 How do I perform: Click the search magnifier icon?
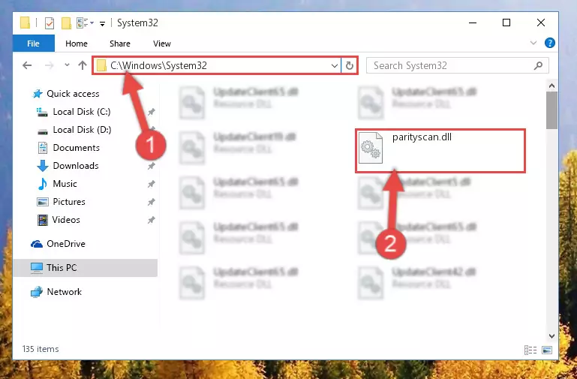(x=538, y=65)
